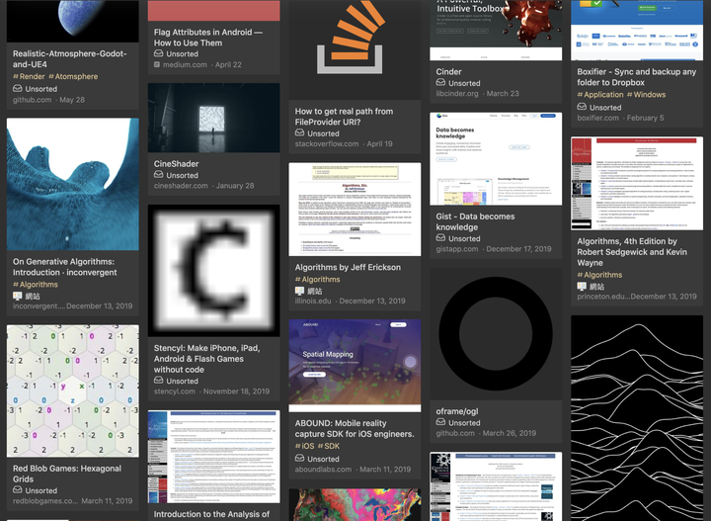Filter by the #SDK tag
Image resolution: width=711 pixels, height=521 pixels.
click(329, 446)
